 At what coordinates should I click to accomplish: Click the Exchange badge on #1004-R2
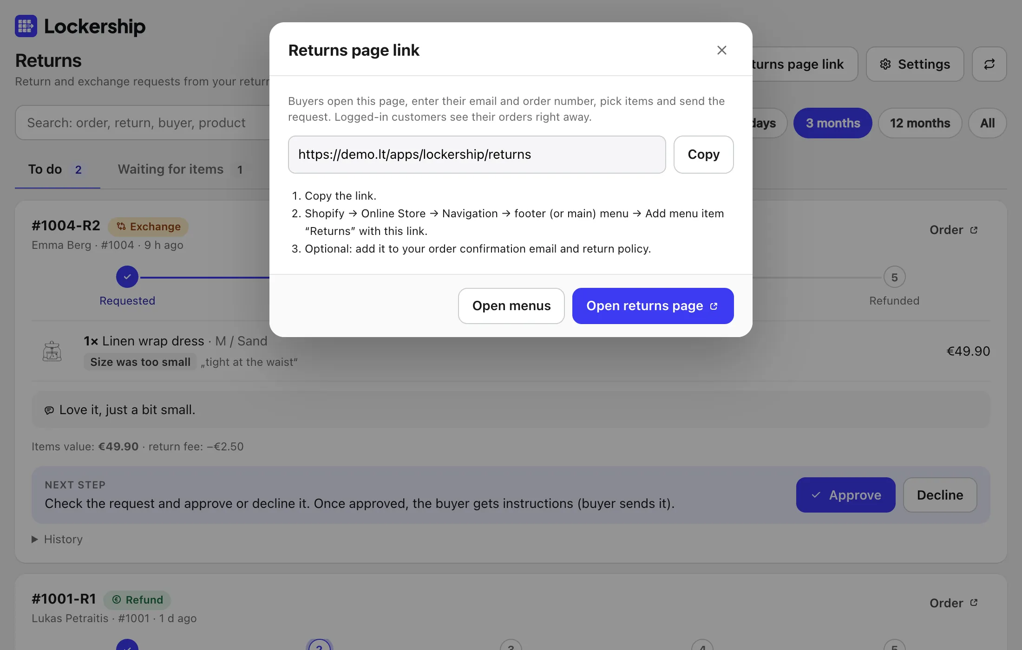click(x=148, y=227)
